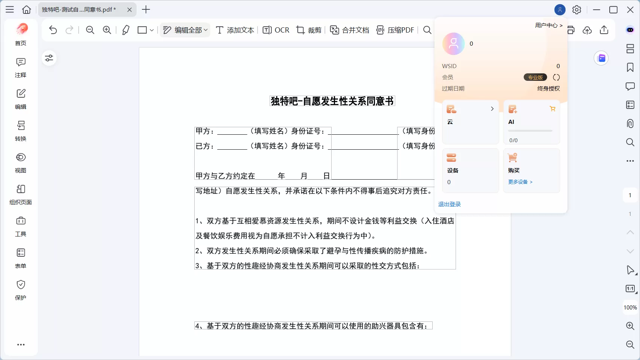
Task: Run OCR on the document
Action: [276, 30]
